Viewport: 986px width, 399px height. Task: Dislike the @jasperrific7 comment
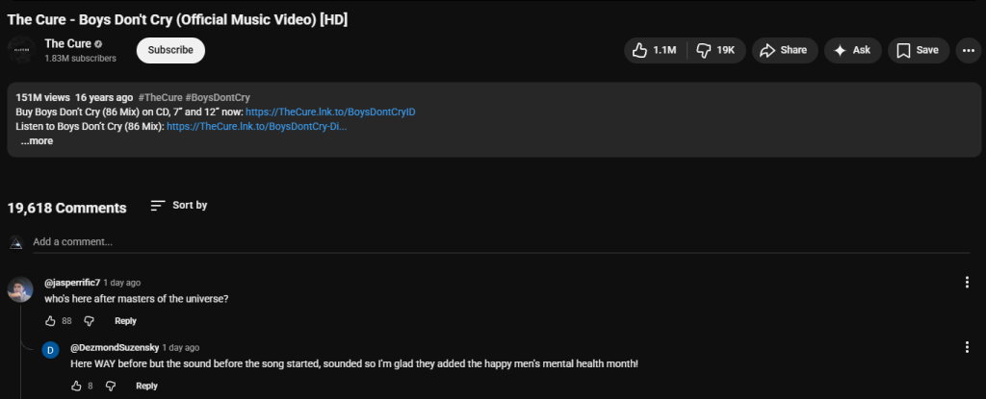(x=90, y=321)
